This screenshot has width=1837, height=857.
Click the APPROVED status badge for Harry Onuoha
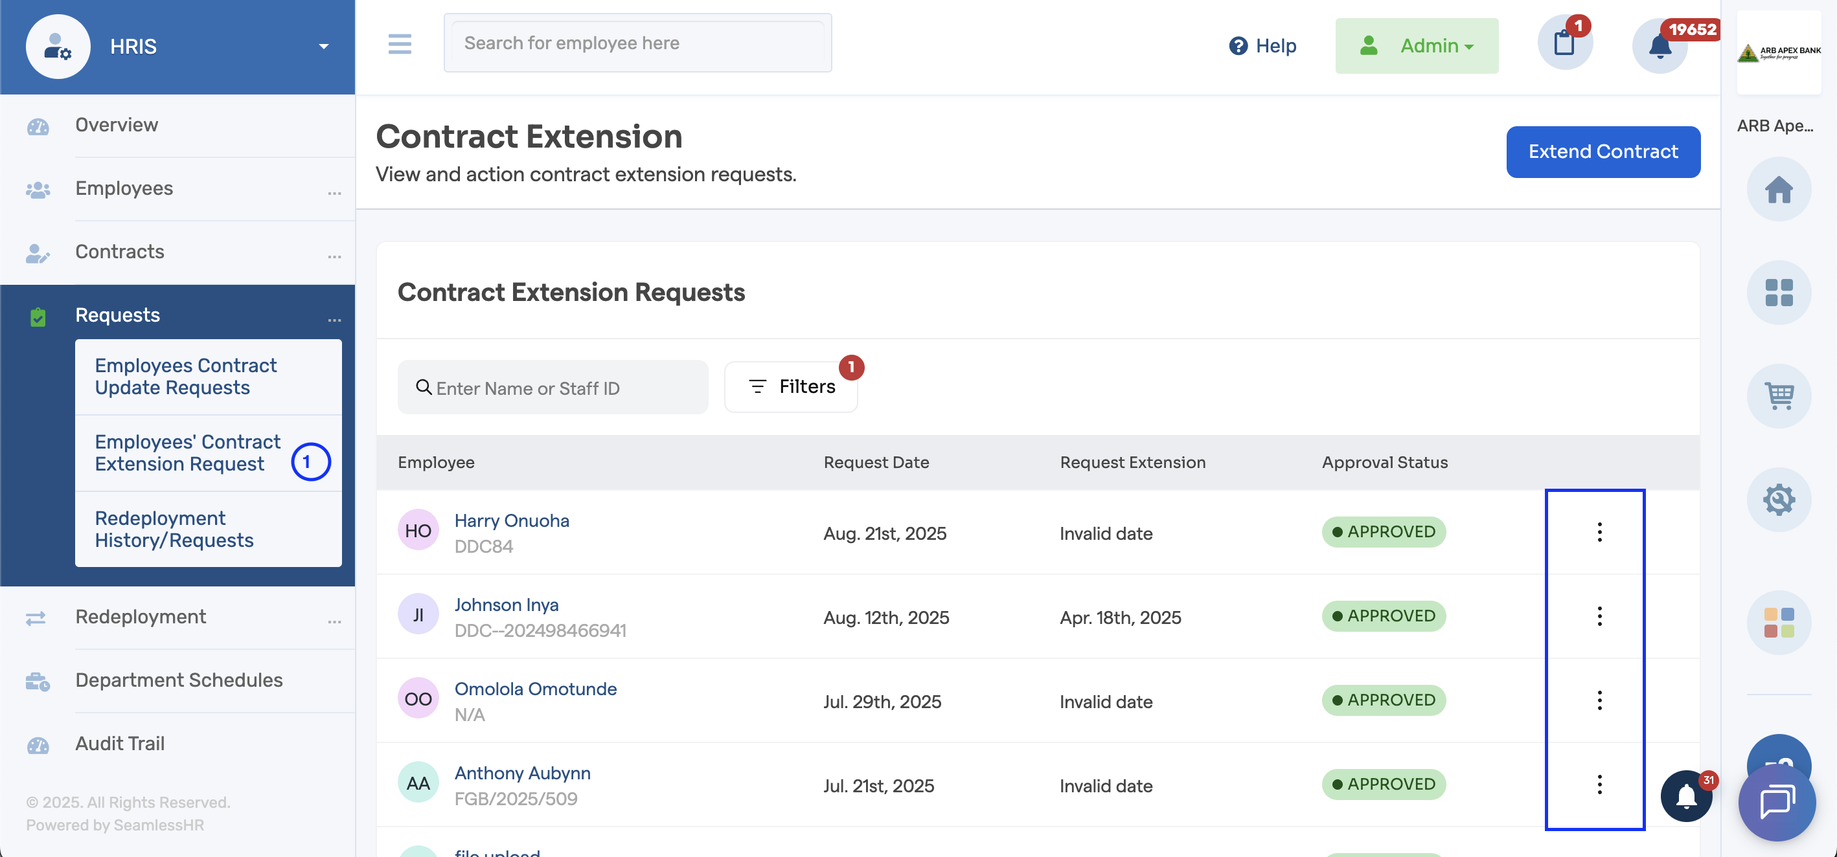click(x=1384, y=532)
